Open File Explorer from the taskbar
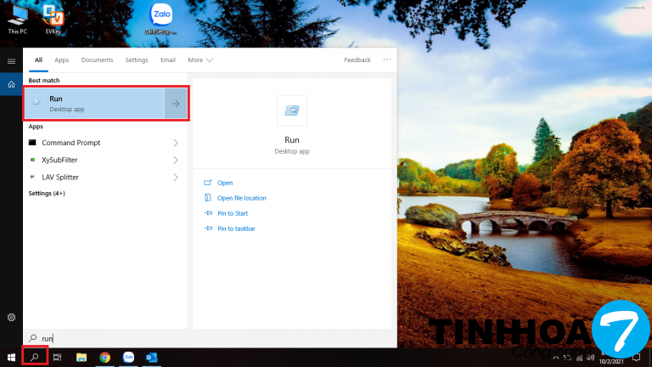The image size is (652, 367). (x=81, y=358)
